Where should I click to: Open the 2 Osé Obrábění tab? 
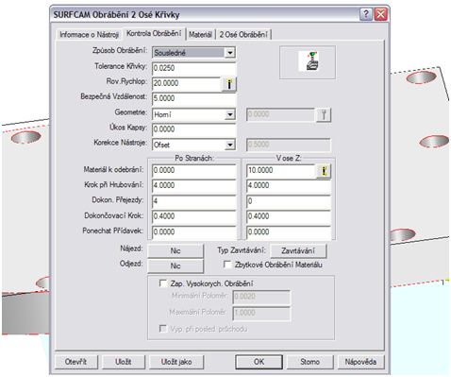pyautogui.click(x=243, y=35)
